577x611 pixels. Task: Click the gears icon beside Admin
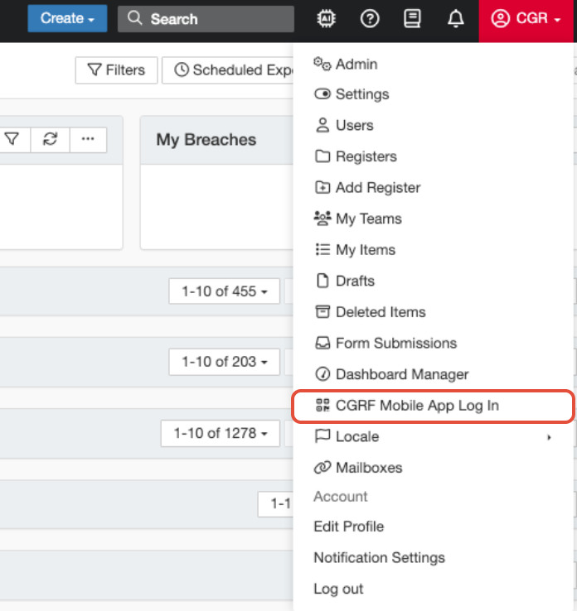tap(322, 64)
